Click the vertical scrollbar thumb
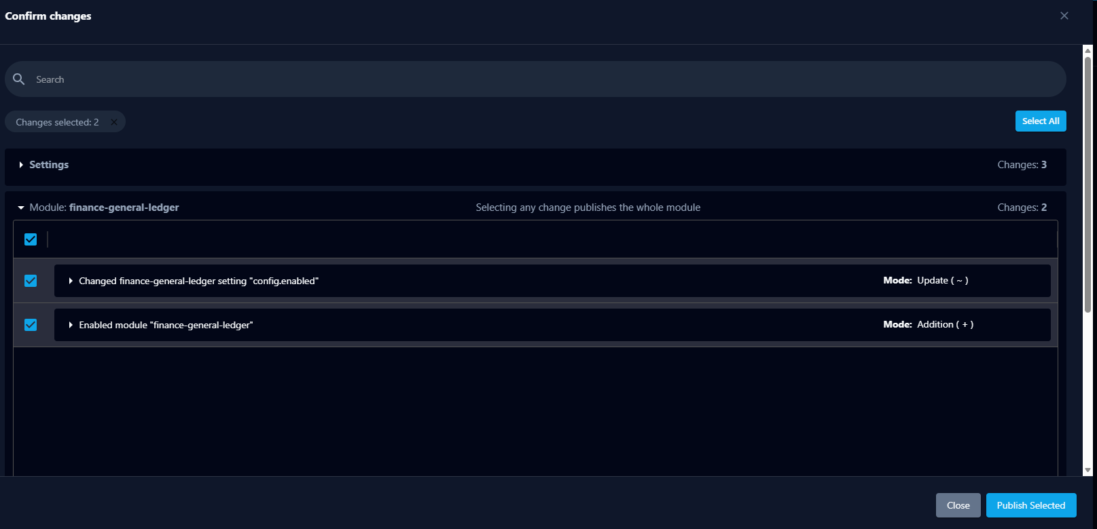The width and height of the screenshot is (1097, 529). [x=1087, y=184]
